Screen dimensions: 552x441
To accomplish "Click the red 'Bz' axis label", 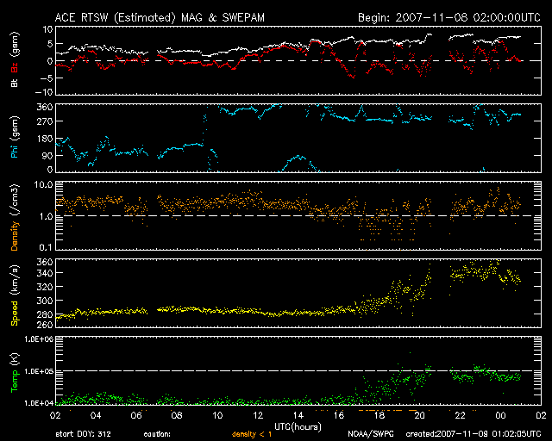I will (15, 67).
